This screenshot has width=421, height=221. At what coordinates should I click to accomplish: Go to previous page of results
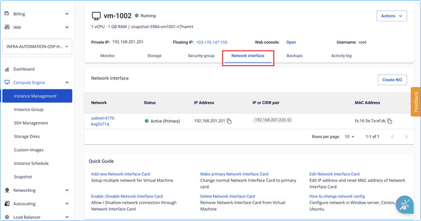(x=392, y=136)
